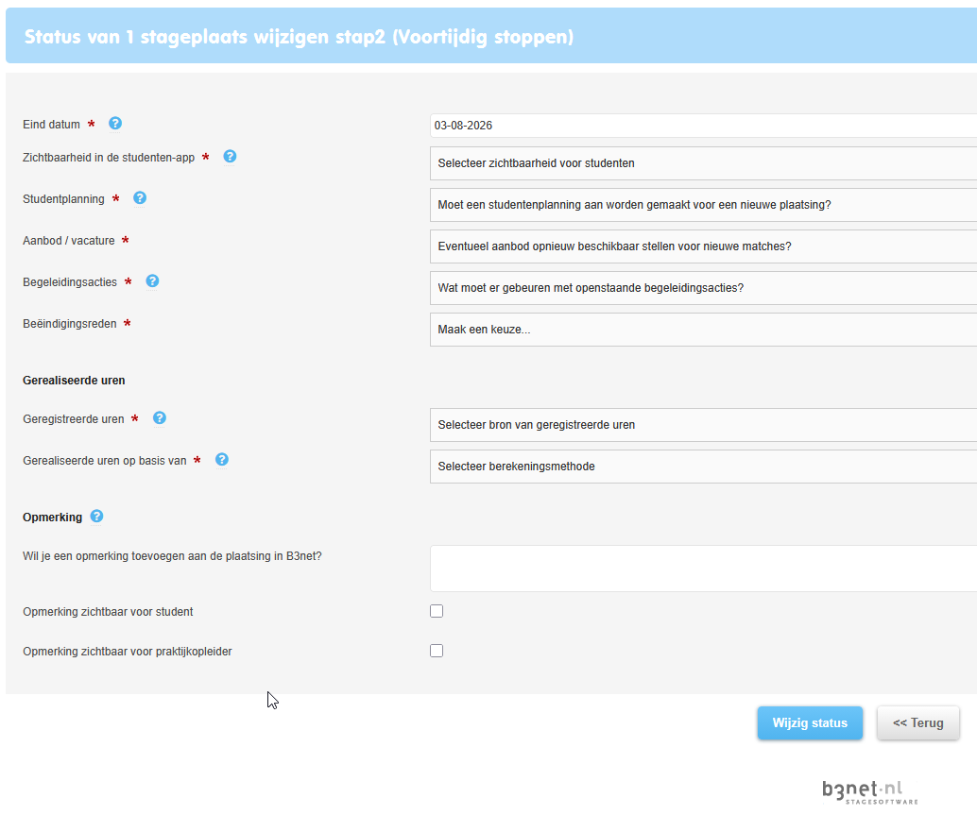This screenshot has width=977, height=815.
Task: Click the Eind datum date field
Action: pos(704,126)
